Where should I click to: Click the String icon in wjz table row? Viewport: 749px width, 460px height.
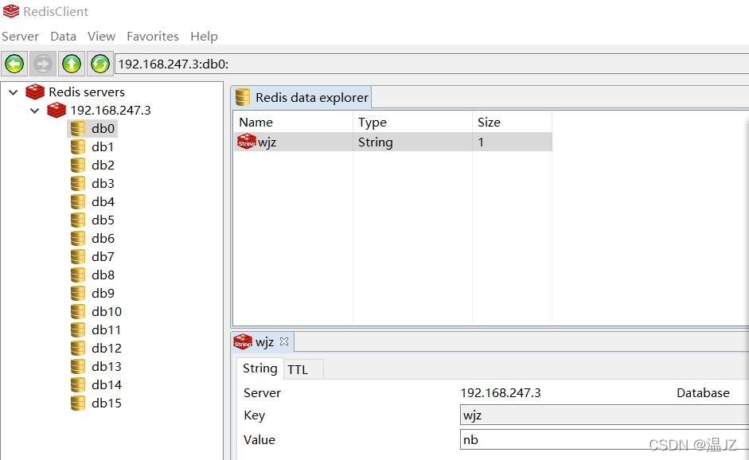[x=247, y=142]
